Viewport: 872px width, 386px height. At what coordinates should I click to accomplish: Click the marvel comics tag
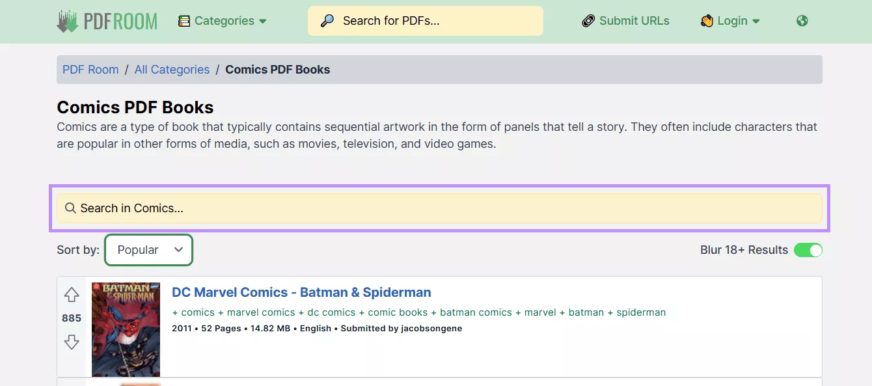click(x=261, y=312)
